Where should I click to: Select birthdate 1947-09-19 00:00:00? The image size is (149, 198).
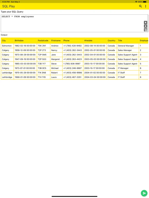[25, 59]
